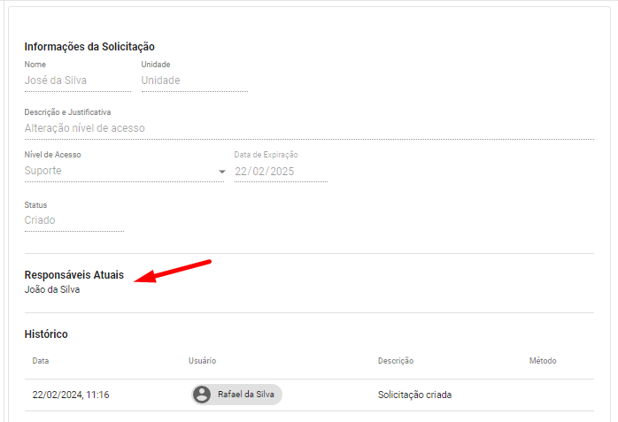
Task: Click the Descrição column header in Histórico
Action: (395, 361)
